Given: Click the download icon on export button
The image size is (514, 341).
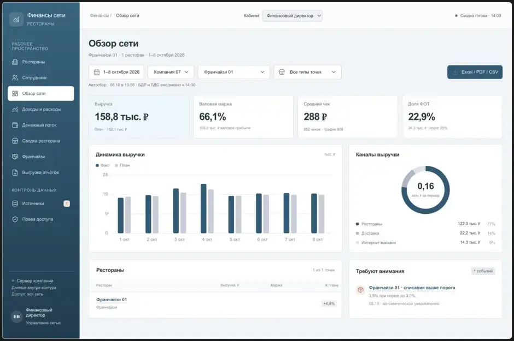Looking at the screenshot, I should coord(455,72).
